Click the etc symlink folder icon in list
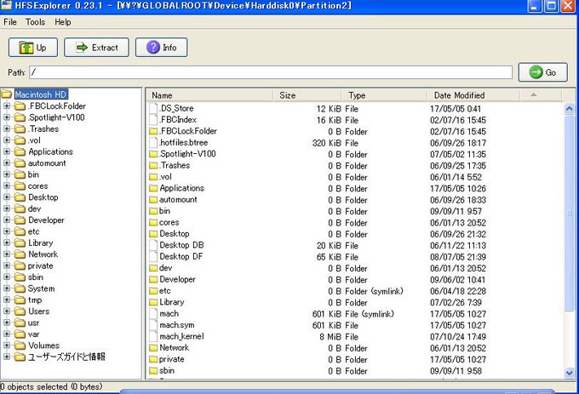Screen dimensions: 579x394 click(153, 291)
